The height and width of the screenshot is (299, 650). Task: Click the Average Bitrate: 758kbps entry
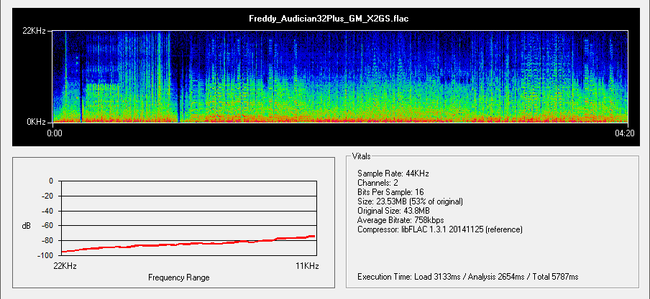tap(400, 220)
